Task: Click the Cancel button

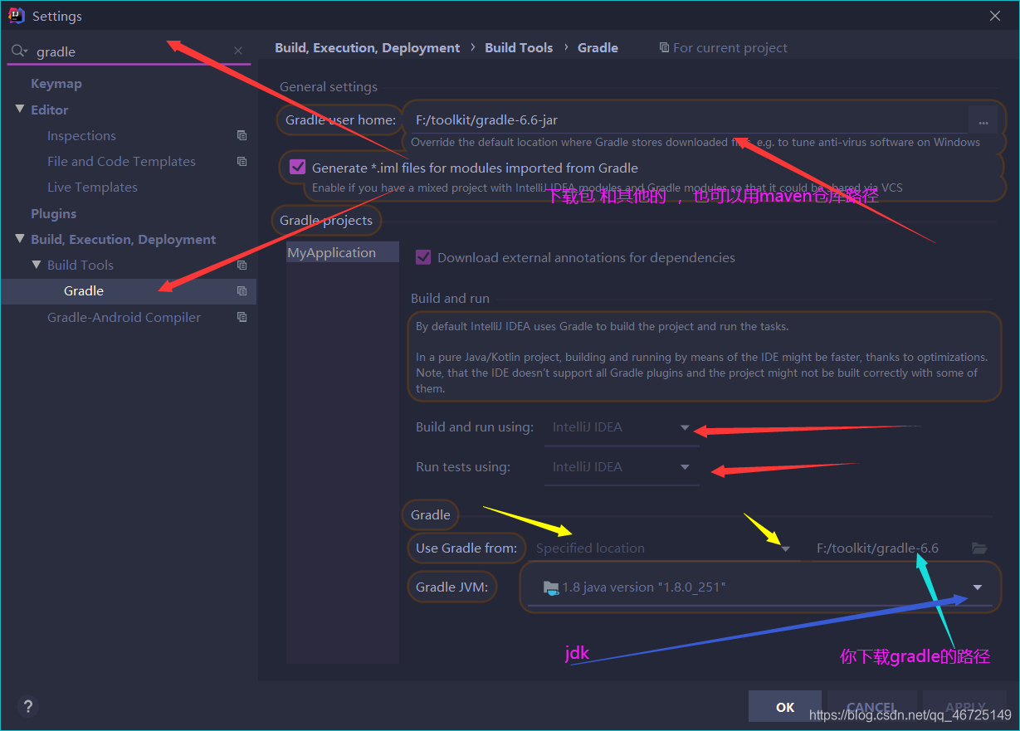Action: 871,707
